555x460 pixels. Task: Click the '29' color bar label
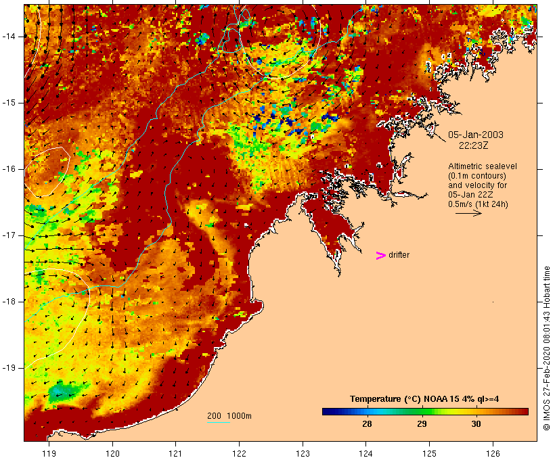(422, 423)
